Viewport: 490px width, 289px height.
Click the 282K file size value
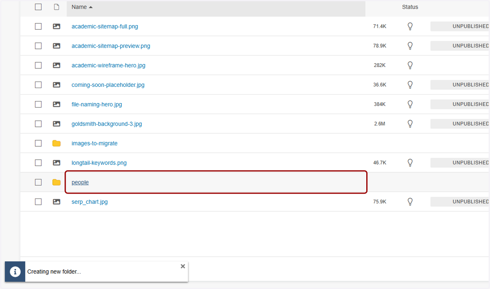click(x=380, y=65)
